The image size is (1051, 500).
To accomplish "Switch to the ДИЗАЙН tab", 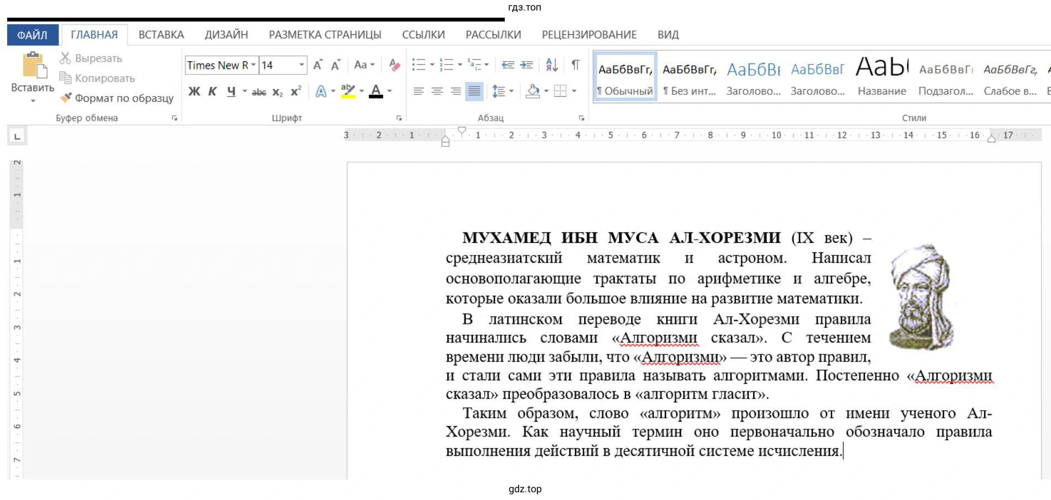I will coord(226,35).
